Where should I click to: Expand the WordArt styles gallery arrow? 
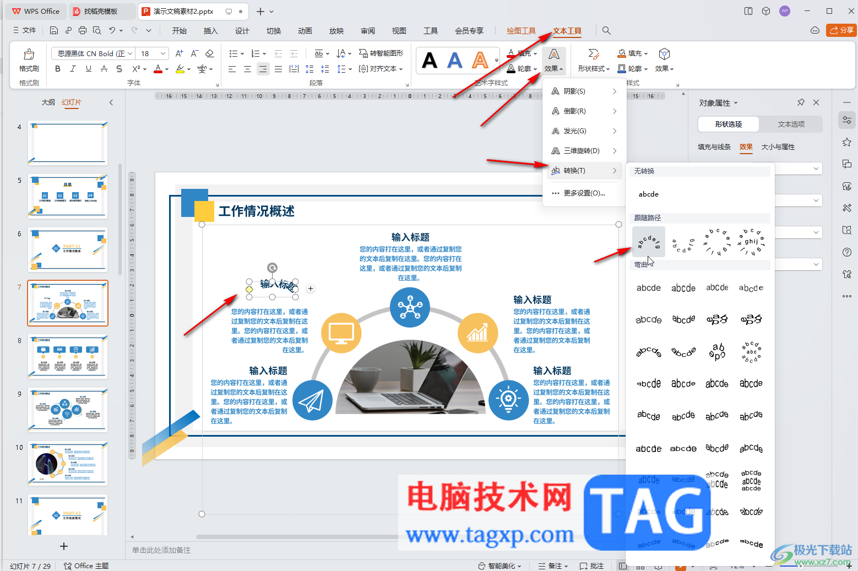[497, 60]
